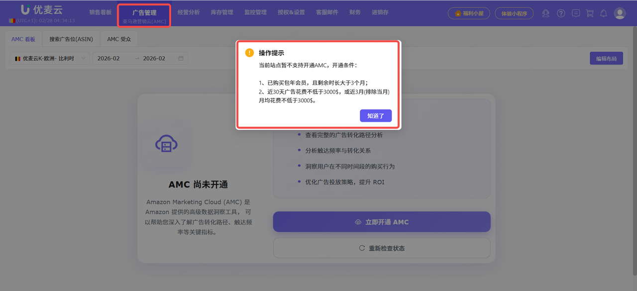Check notifications via the bell icon
This screenshot has width=637, height=291.
click(604, 13)
